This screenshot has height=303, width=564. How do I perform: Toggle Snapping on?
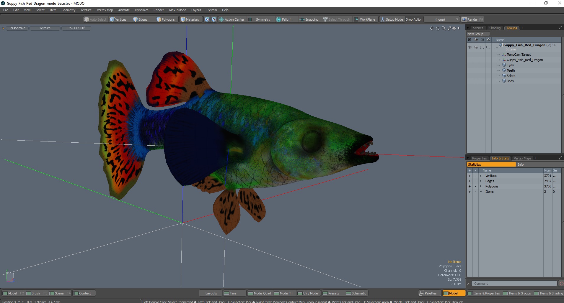(x=309, y=19)
